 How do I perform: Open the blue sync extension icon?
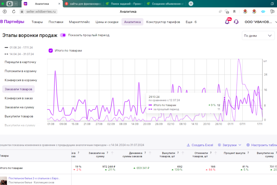pyautogui.click(x=263, y=12)
